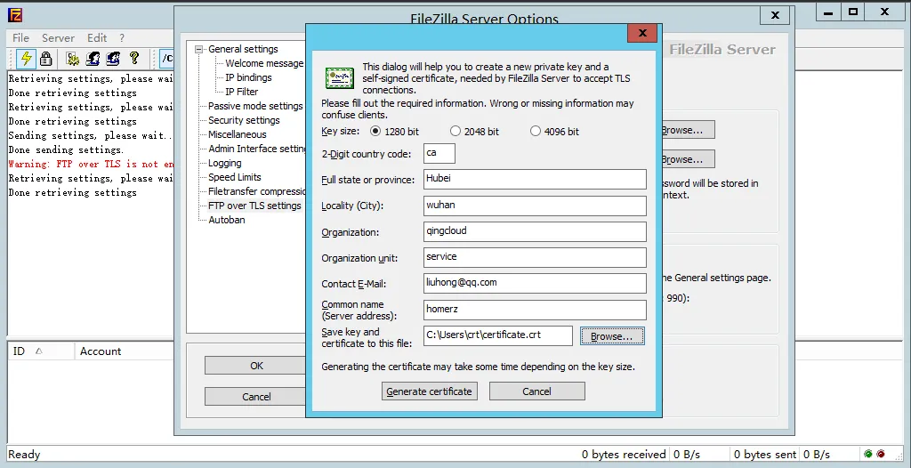Select Logging tree item

pos(225,164)
